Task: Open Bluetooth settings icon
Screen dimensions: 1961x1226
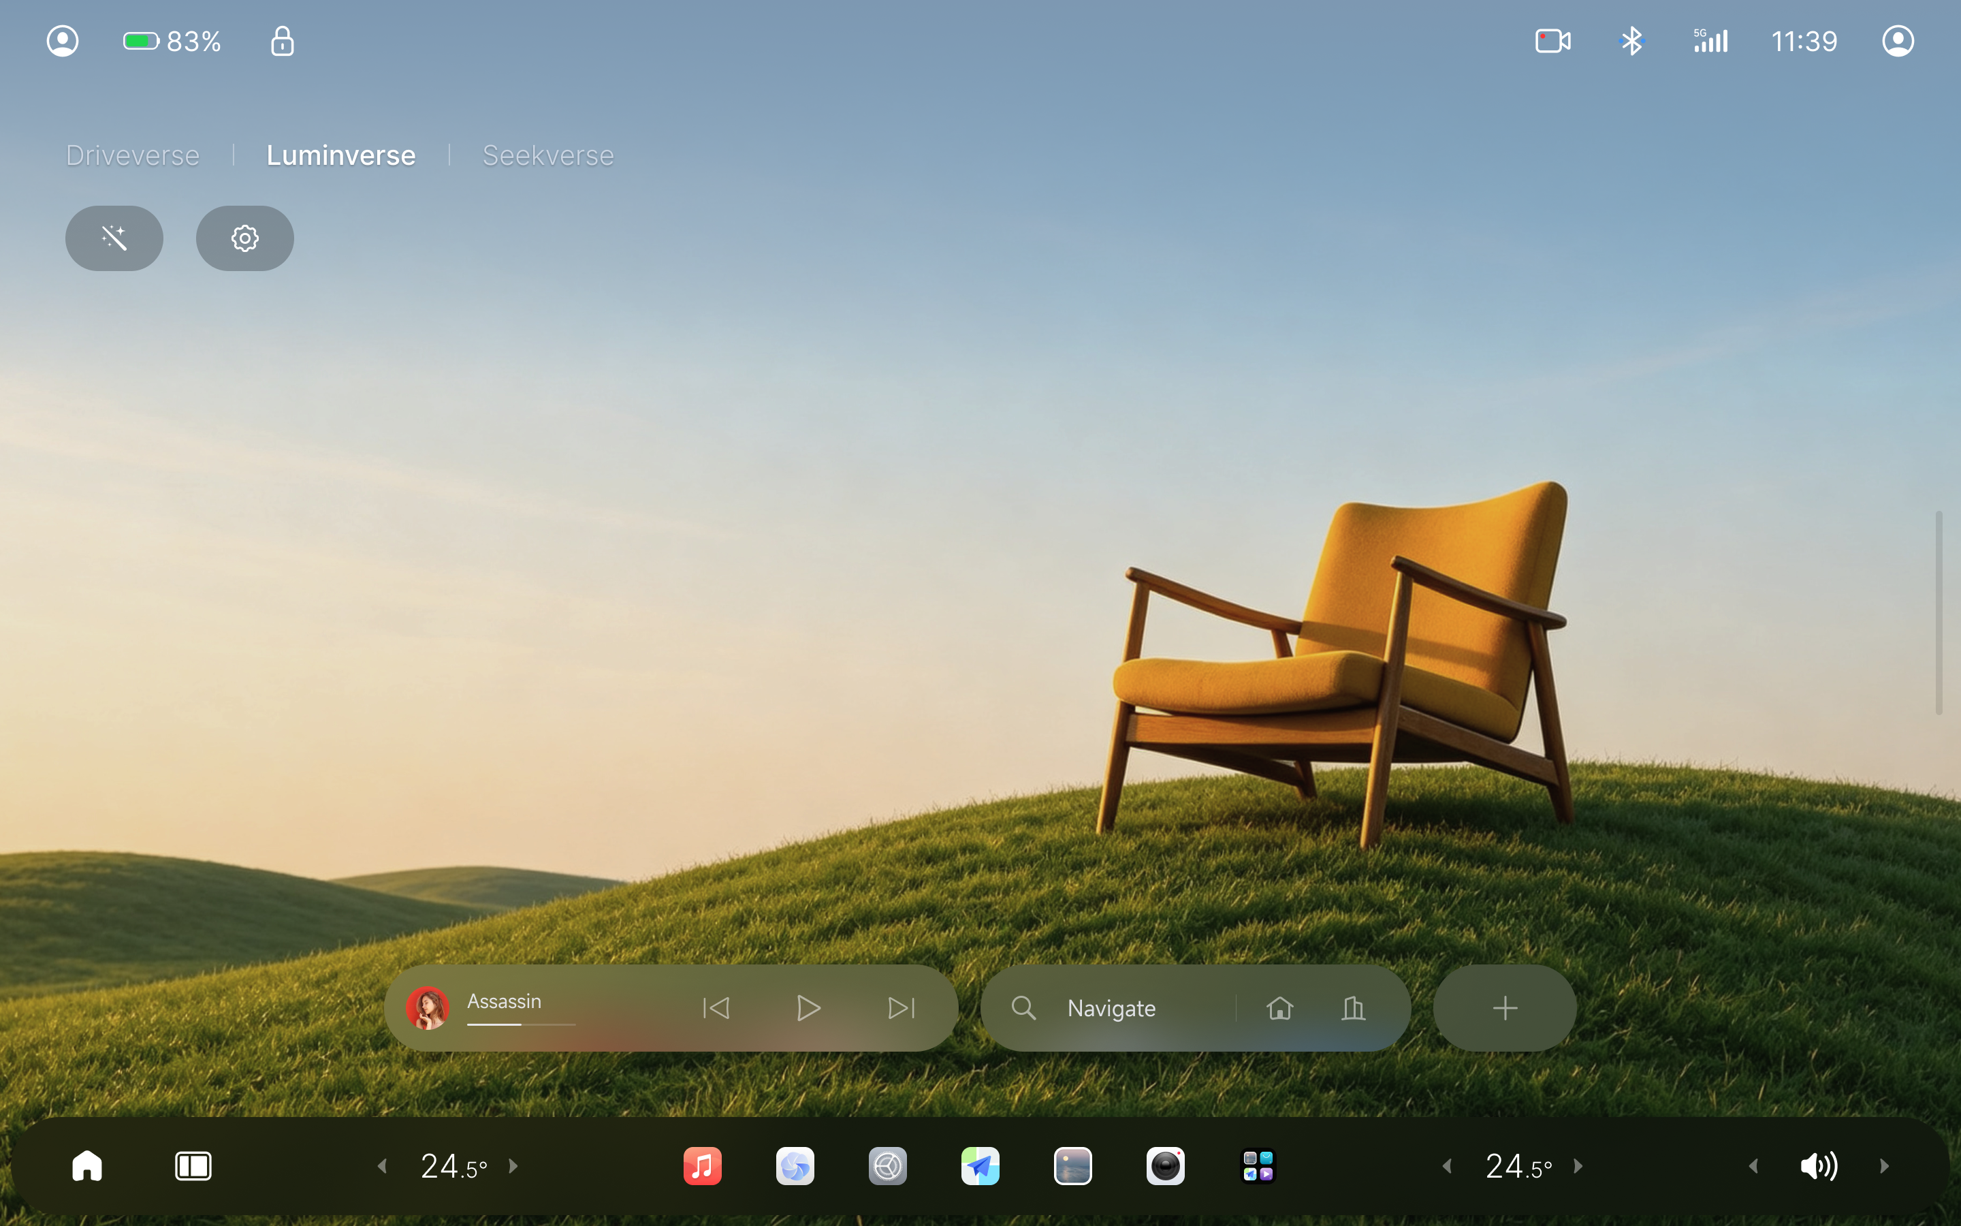Action: (1631, 41)
